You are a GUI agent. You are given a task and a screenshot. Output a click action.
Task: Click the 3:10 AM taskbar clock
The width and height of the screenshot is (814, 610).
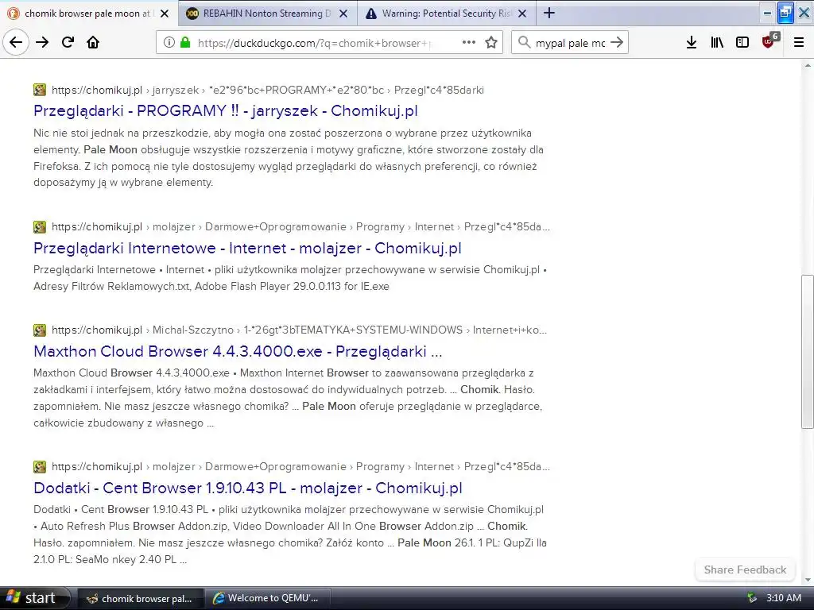783,598
